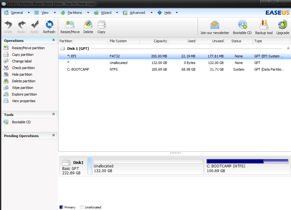The image size is (291, 210).
Task: Open the Advanced menu
Action: coord(137,13)
